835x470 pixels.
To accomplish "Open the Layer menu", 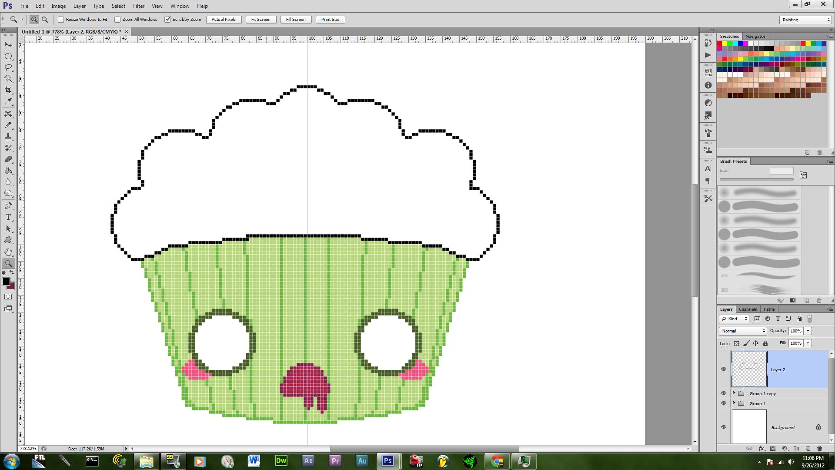I will point(80,6).
